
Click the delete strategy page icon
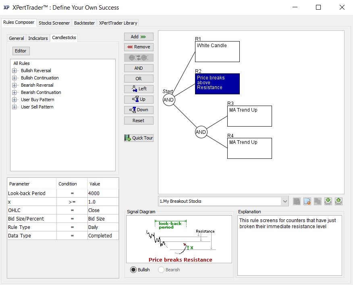307,201
